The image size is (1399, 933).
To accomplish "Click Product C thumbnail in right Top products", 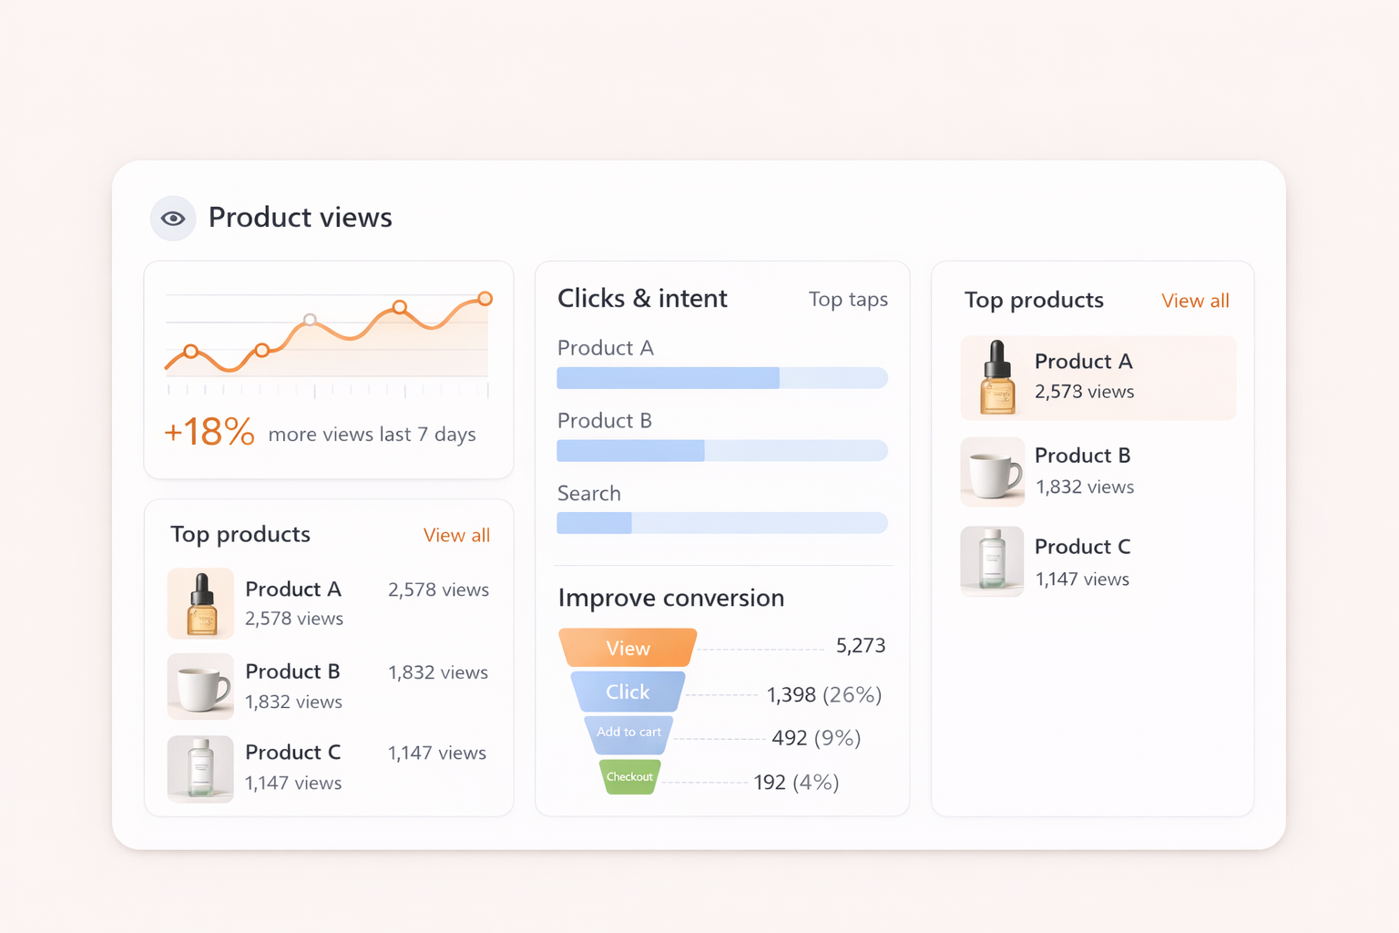I will point(992,561).
